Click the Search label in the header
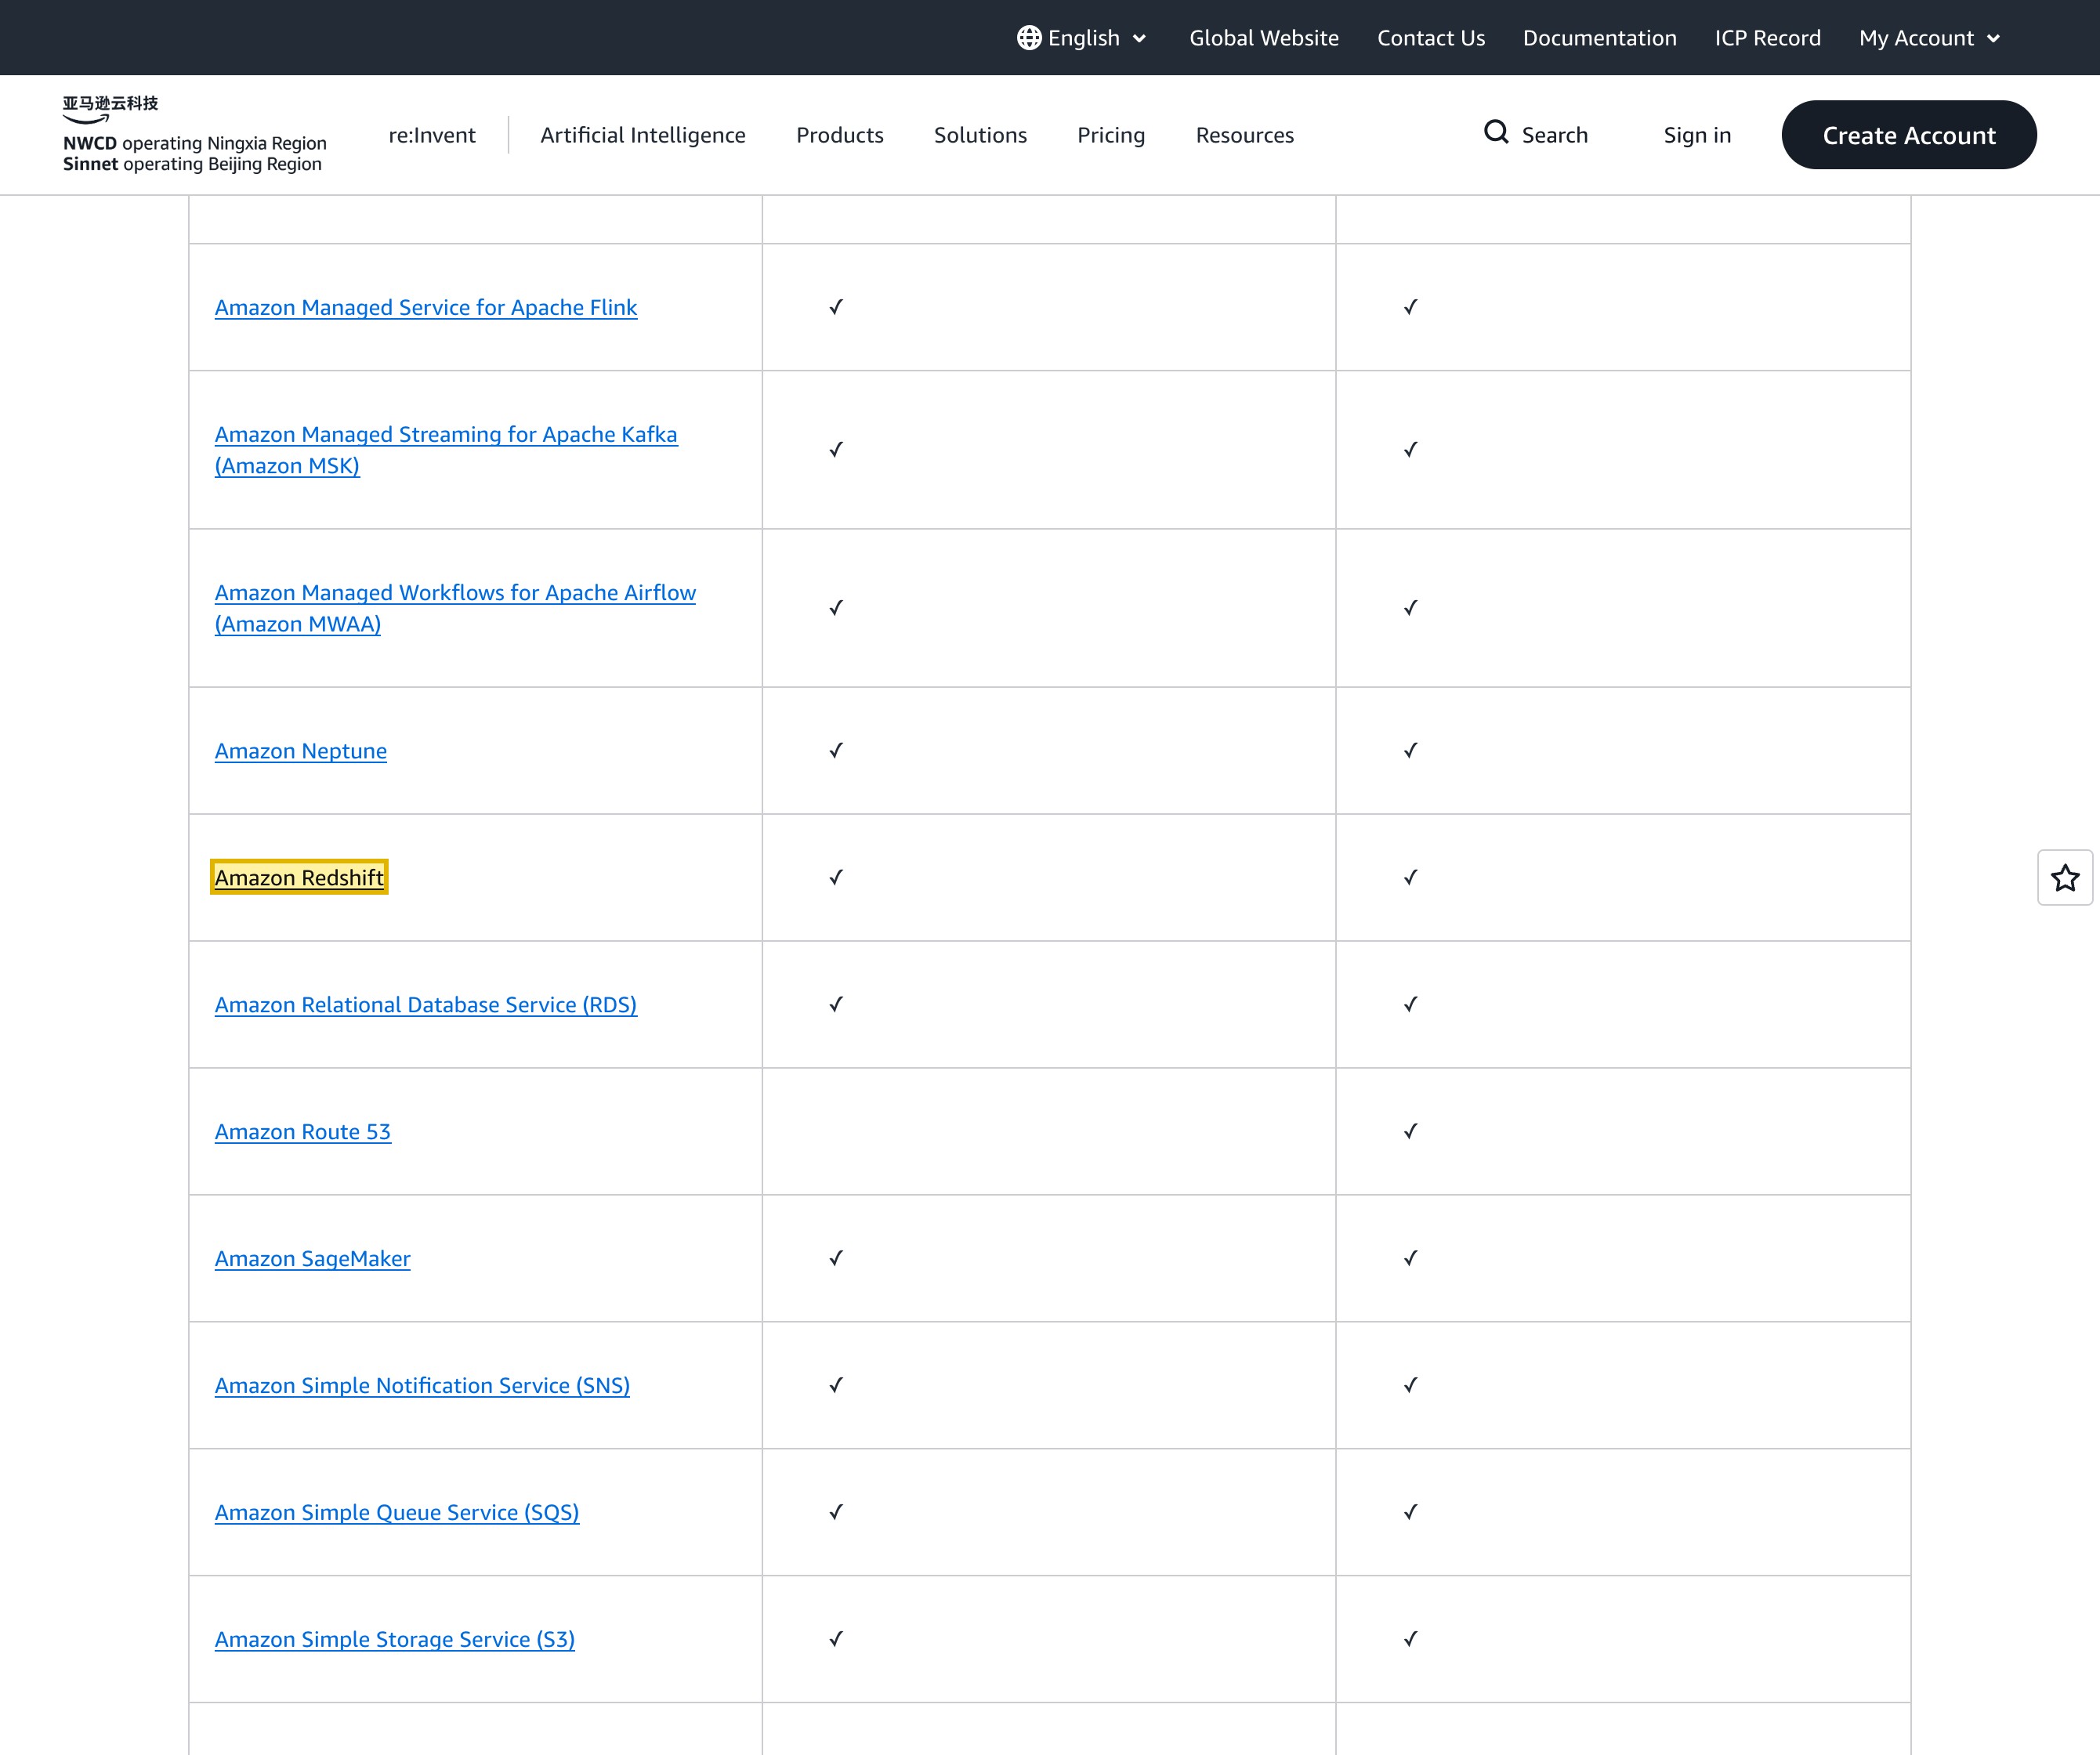This screenshot has width=2100, height=1755. 1554,135
